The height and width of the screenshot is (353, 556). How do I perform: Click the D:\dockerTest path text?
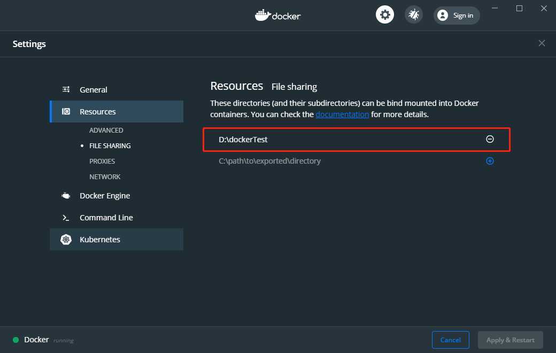click(x=243, y=140)
